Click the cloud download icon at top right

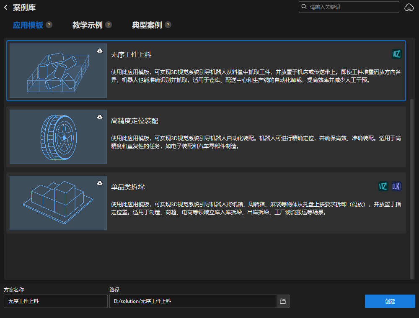(409, 7)
